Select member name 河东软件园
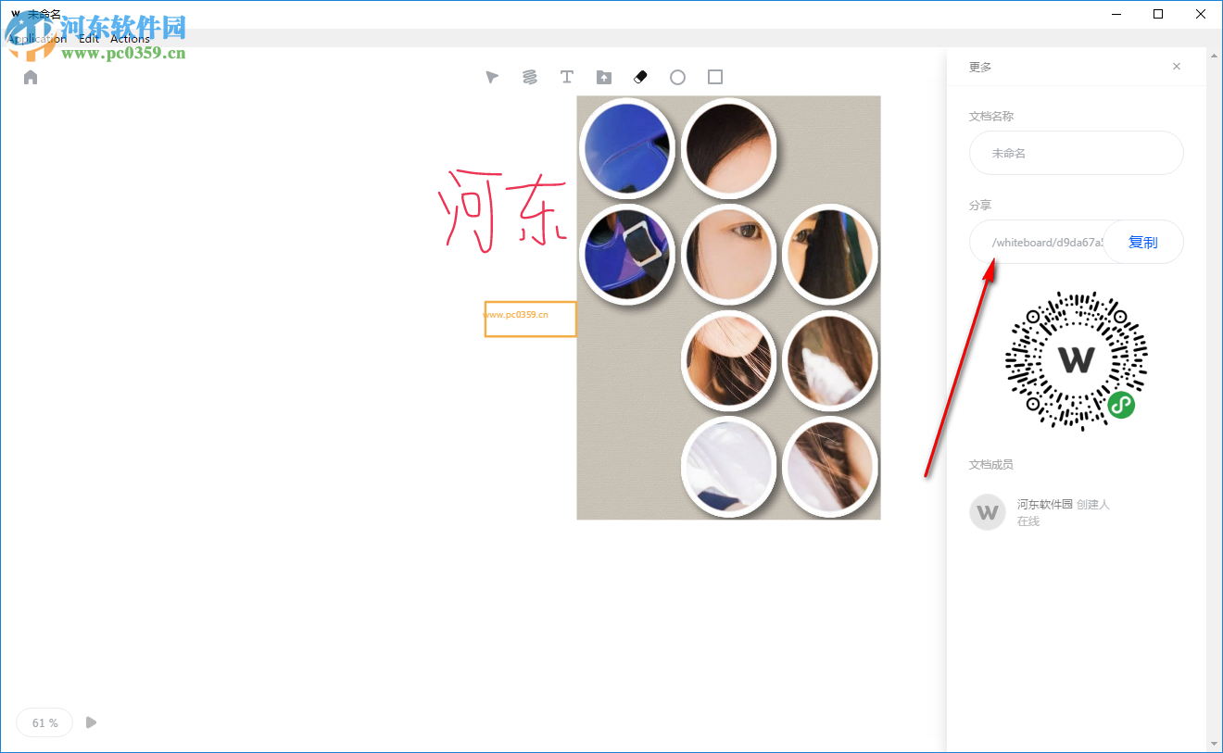Image resolution: width=1223 pixels, height=753 pixels. [x=1045, y=504]
